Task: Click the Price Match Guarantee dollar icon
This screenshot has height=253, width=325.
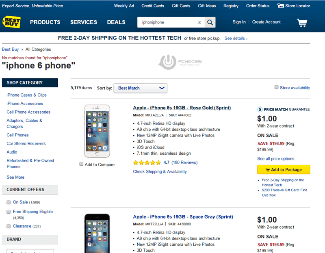Action: pos(259,109)
